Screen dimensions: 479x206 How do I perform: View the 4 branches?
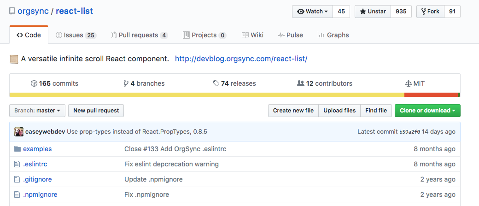coord(144,83)
